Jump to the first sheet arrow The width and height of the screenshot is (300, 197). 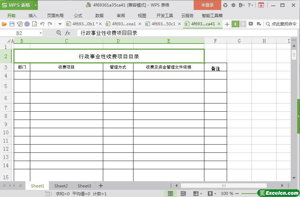point(4,186)
